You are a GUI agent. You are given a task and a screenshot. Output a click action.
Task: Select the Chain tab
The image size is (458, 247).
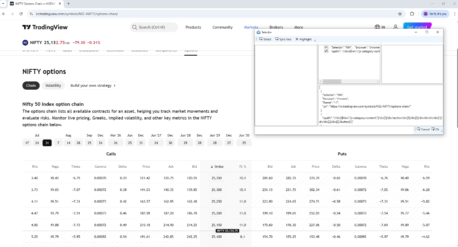click(x=31, y=86)
